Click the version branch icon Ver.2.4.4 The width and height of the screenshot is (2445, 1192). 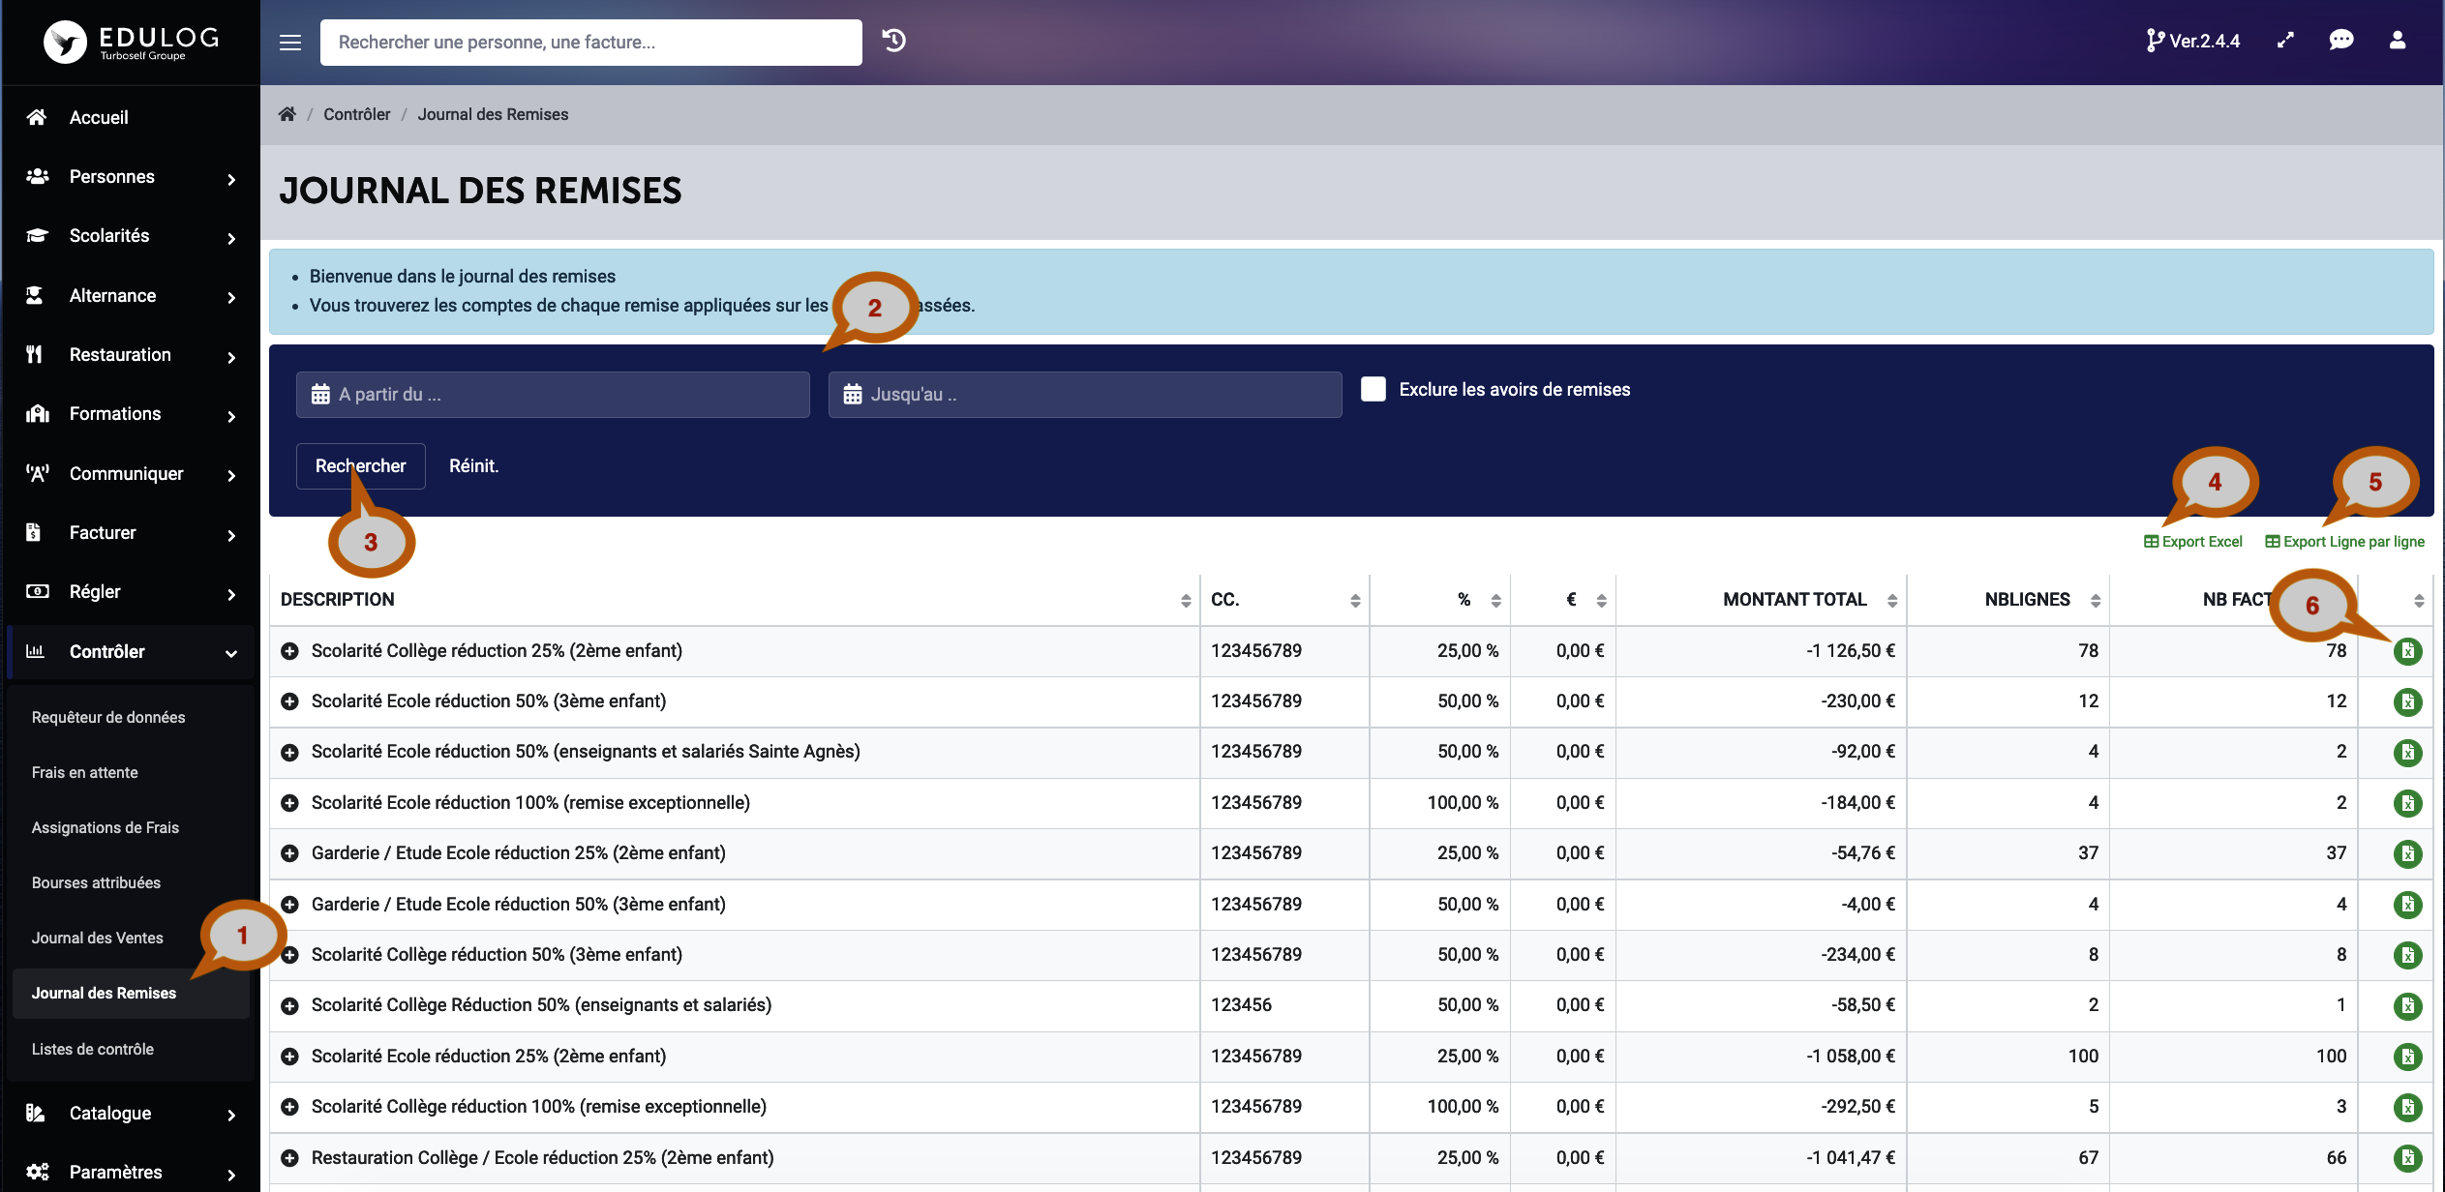2192,41
